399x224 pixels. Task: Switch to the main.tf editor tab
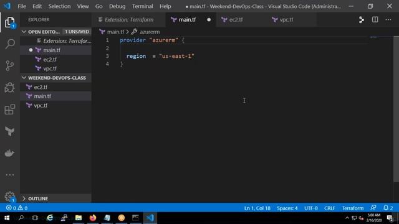click(191, 20)
